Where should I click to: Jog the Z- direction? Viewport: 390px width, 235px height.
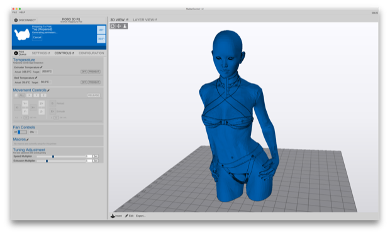point(42,112)
